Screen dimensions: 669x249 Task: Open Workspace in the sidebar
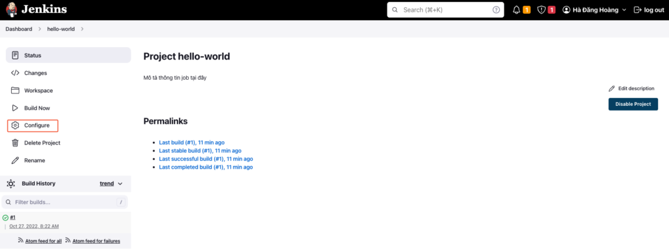(x=39, y=91)
